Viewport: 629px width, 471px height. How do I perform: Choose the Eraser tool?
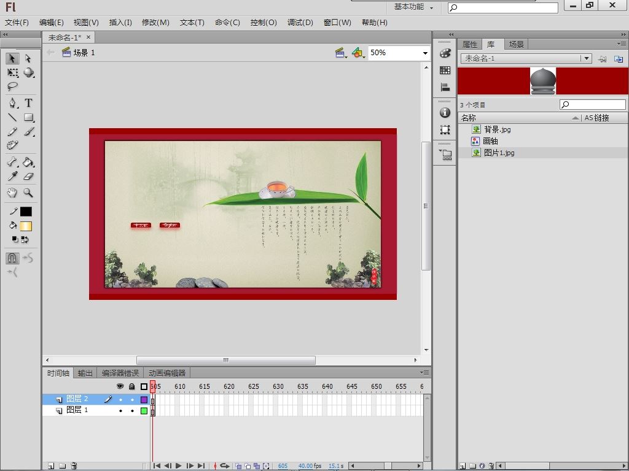[28, 176]
